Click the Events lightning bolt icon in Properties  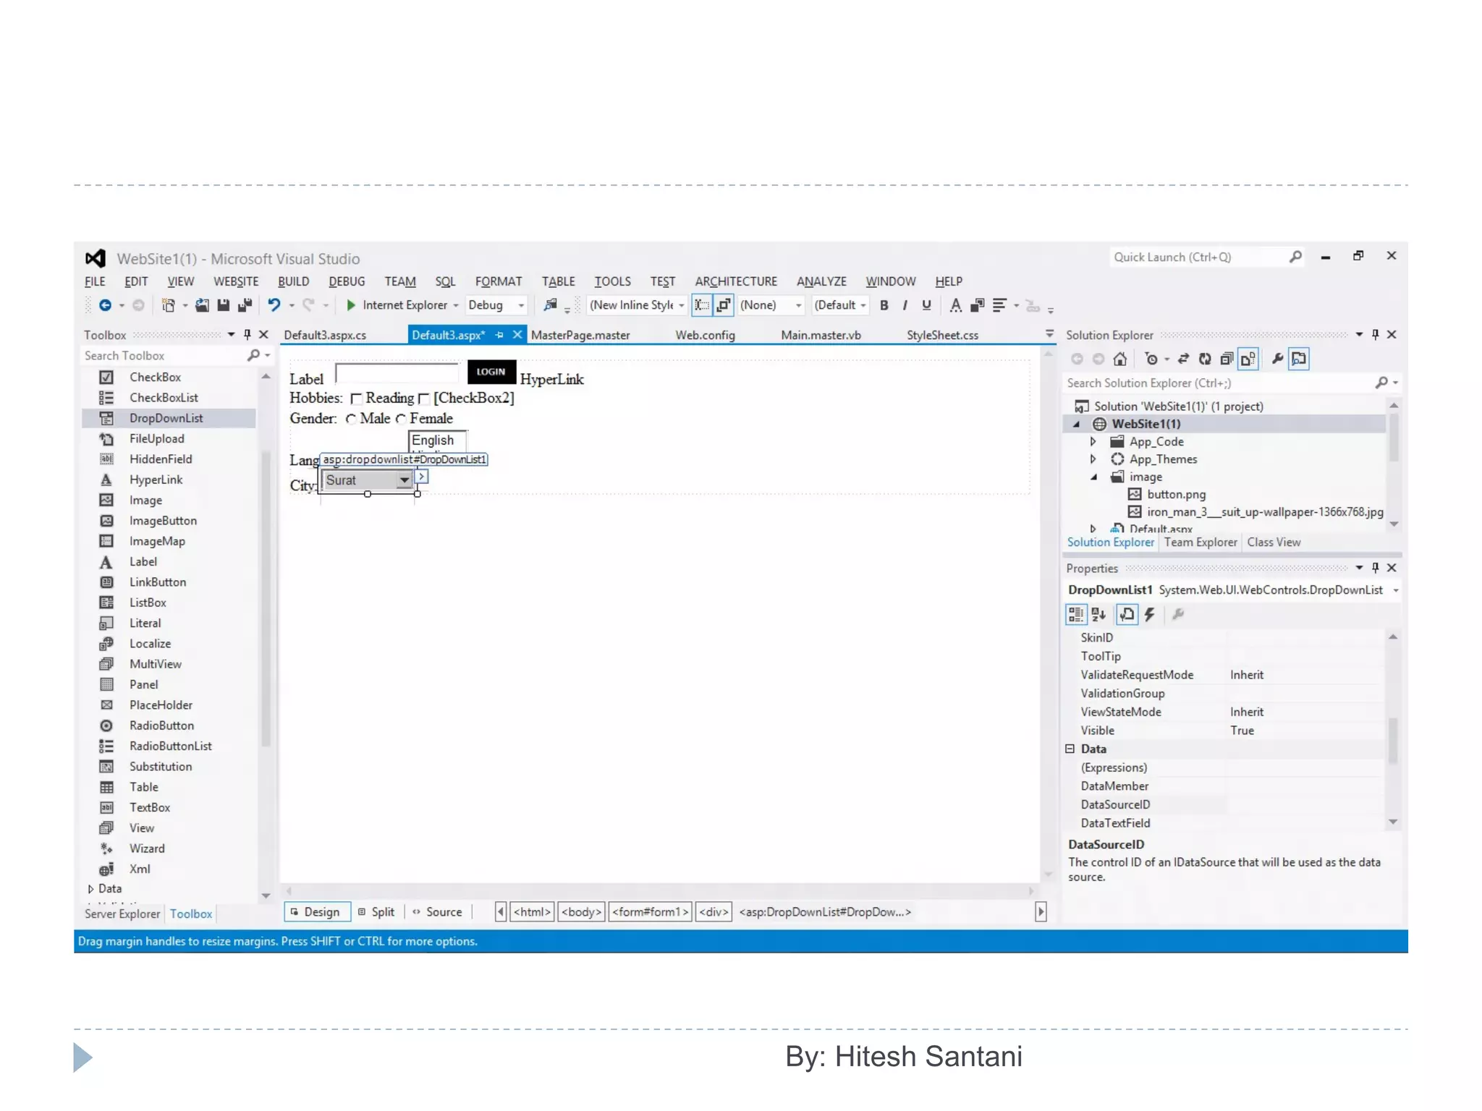point(1149,615)
